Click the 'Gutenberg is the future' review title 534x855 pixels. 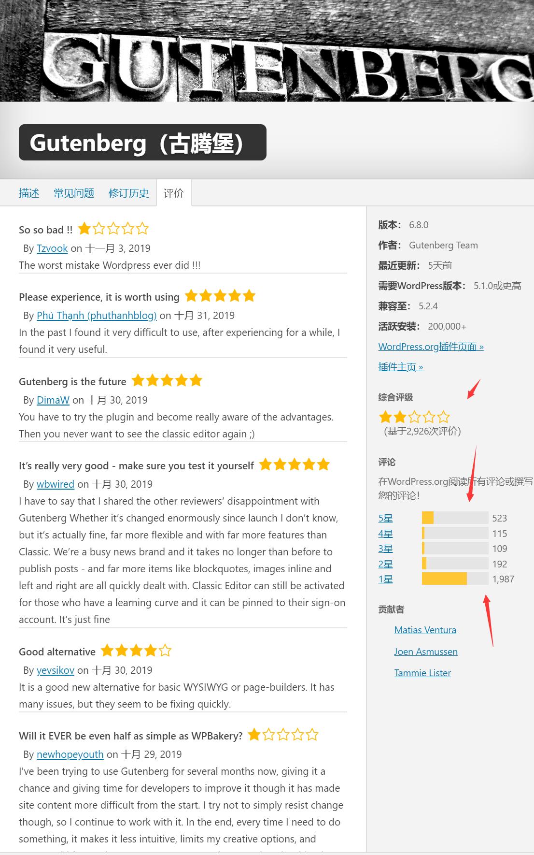72,382
